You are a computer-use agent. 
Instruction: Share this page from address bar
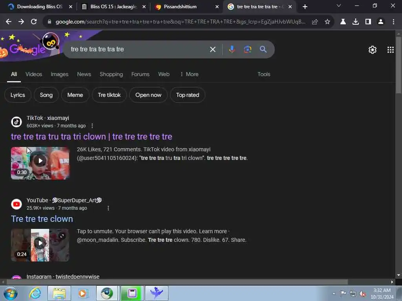tap(315, 22)
